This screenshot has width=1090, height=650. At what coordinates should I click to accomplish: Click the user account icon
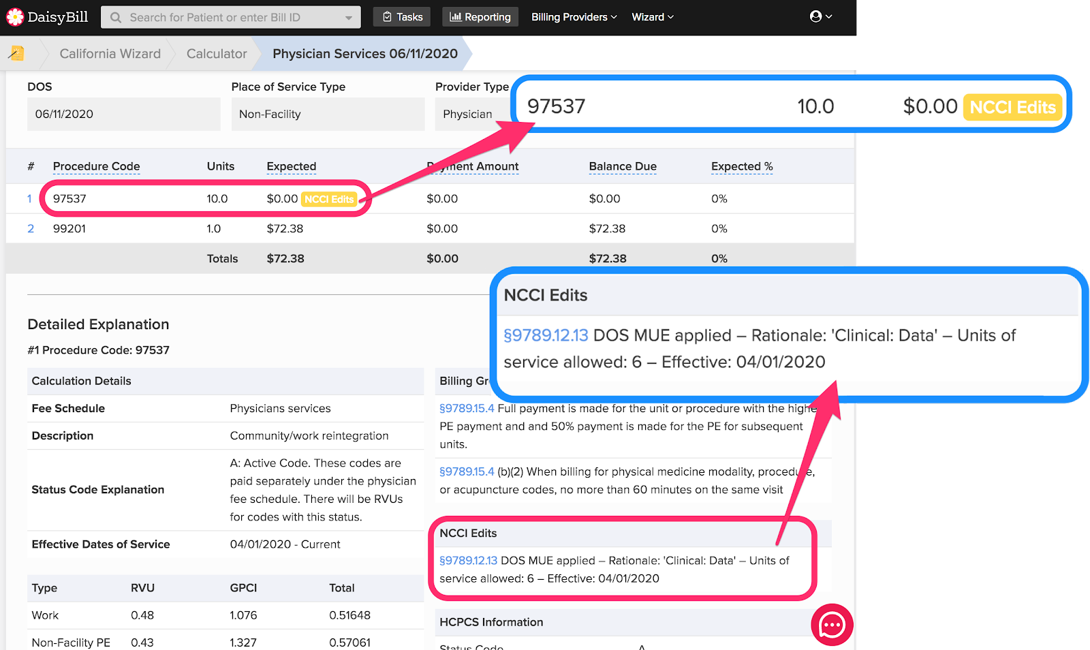point(817,16)
